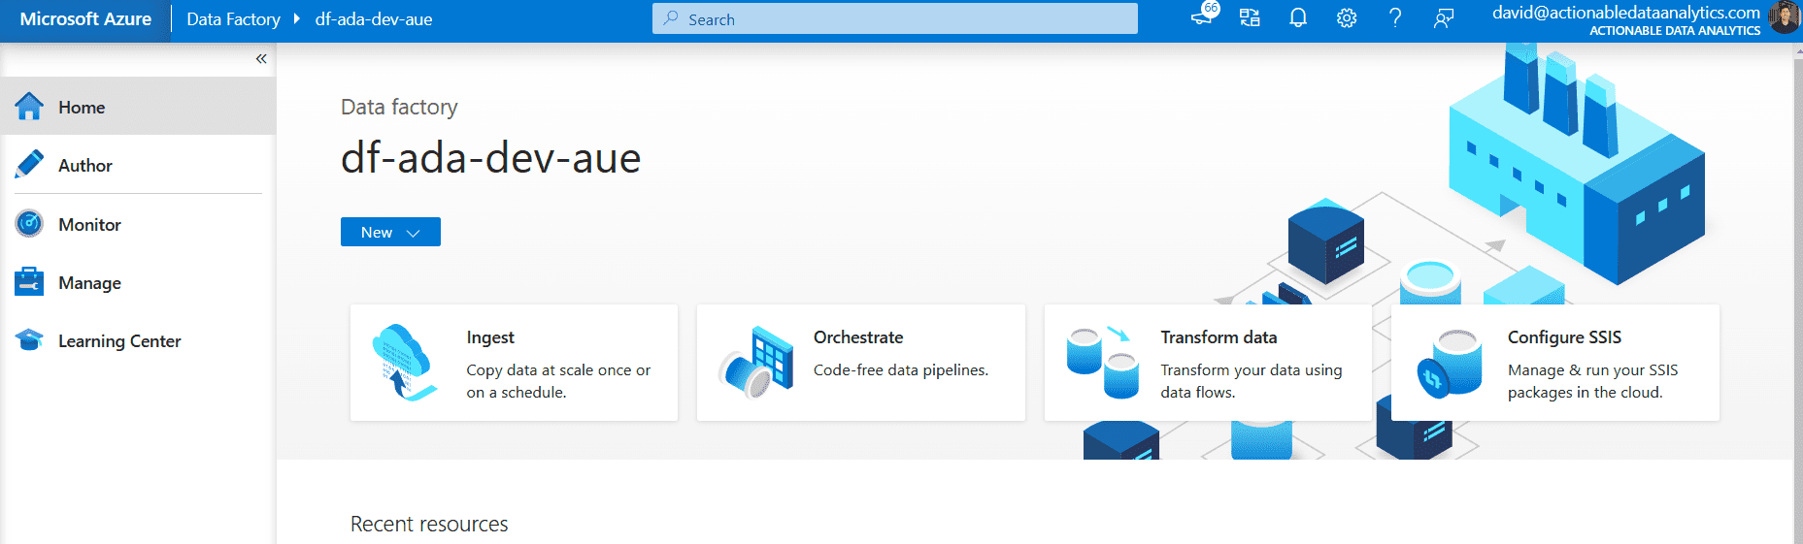1803x544 pixels.
Task: Click the Author pencil icon
Action: (29, 165)
